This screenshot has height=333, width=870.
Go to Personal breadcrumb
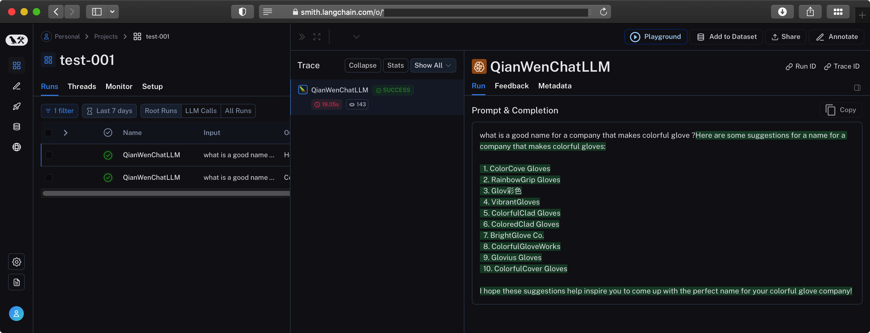[61, 36]
